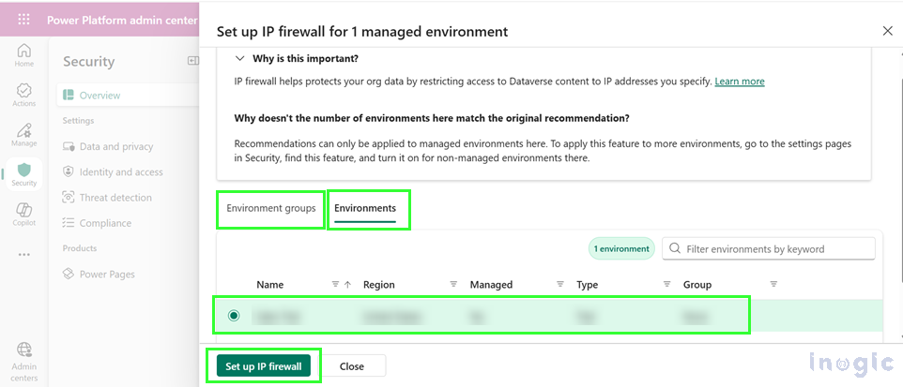Open Copilot in the left rail
This screenshot has width=903, height=387.
click(24, 215)
